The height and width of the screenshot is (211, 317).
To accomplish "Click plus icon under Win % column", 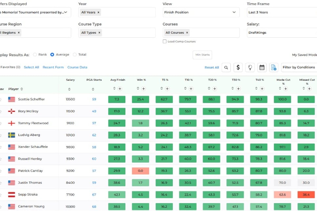I will point(143,89).
